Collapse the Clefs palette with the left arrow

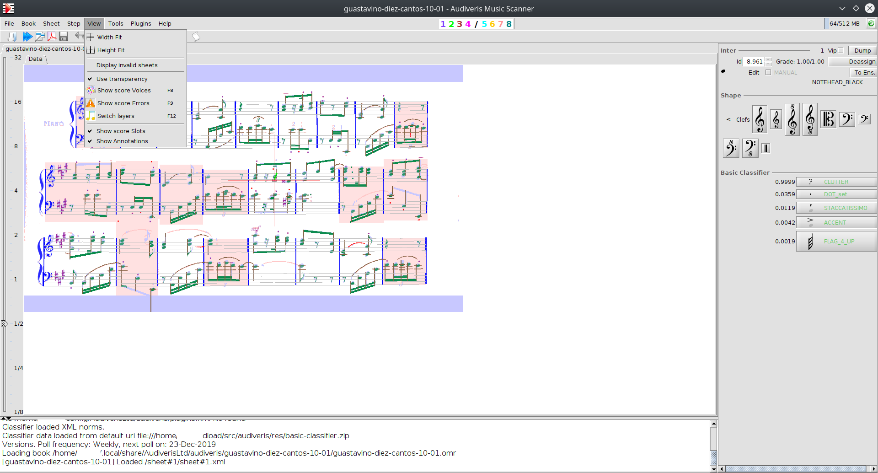pyautogui.click(x=728, y=119)
